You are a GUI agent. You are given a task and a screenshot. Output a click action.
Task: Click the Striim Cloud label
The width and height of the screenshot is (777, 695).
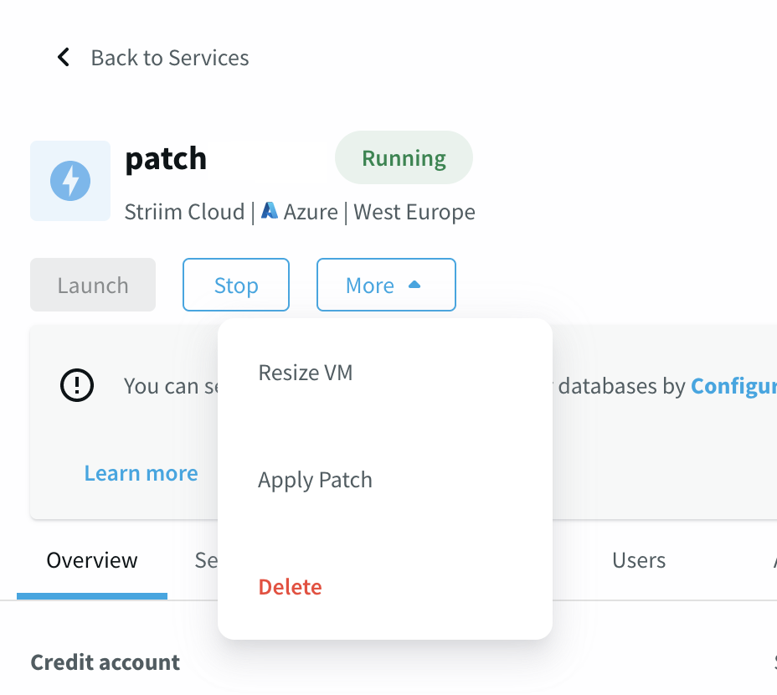coord(184,212)
